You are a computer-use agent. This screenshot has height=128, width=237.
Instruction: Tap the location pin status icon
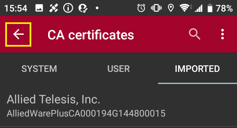pyautogui.click(x=171, y=8)
